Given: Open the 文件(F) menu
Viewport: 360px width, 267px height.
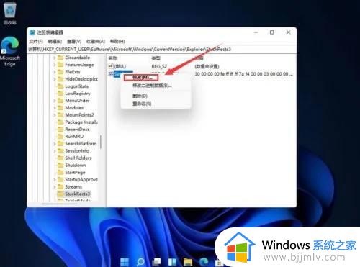Looking at the screenshot, I should pyautogui.click(x=36, y=41).
